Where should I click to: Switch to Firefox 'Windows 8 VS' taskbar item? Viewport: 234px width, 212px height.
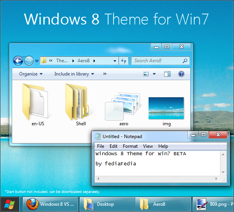[x=50, y=204]
